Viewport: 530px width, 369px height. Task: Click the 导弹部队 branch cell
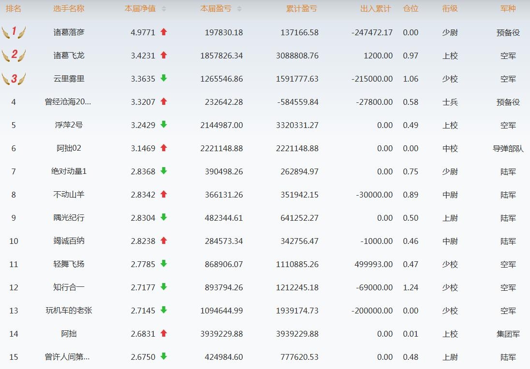coord(508,148)
